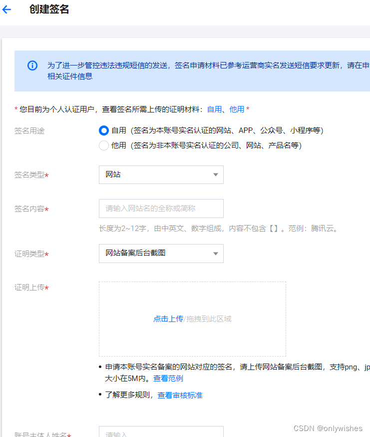Click the 点击上传 link

pos(168,319)
